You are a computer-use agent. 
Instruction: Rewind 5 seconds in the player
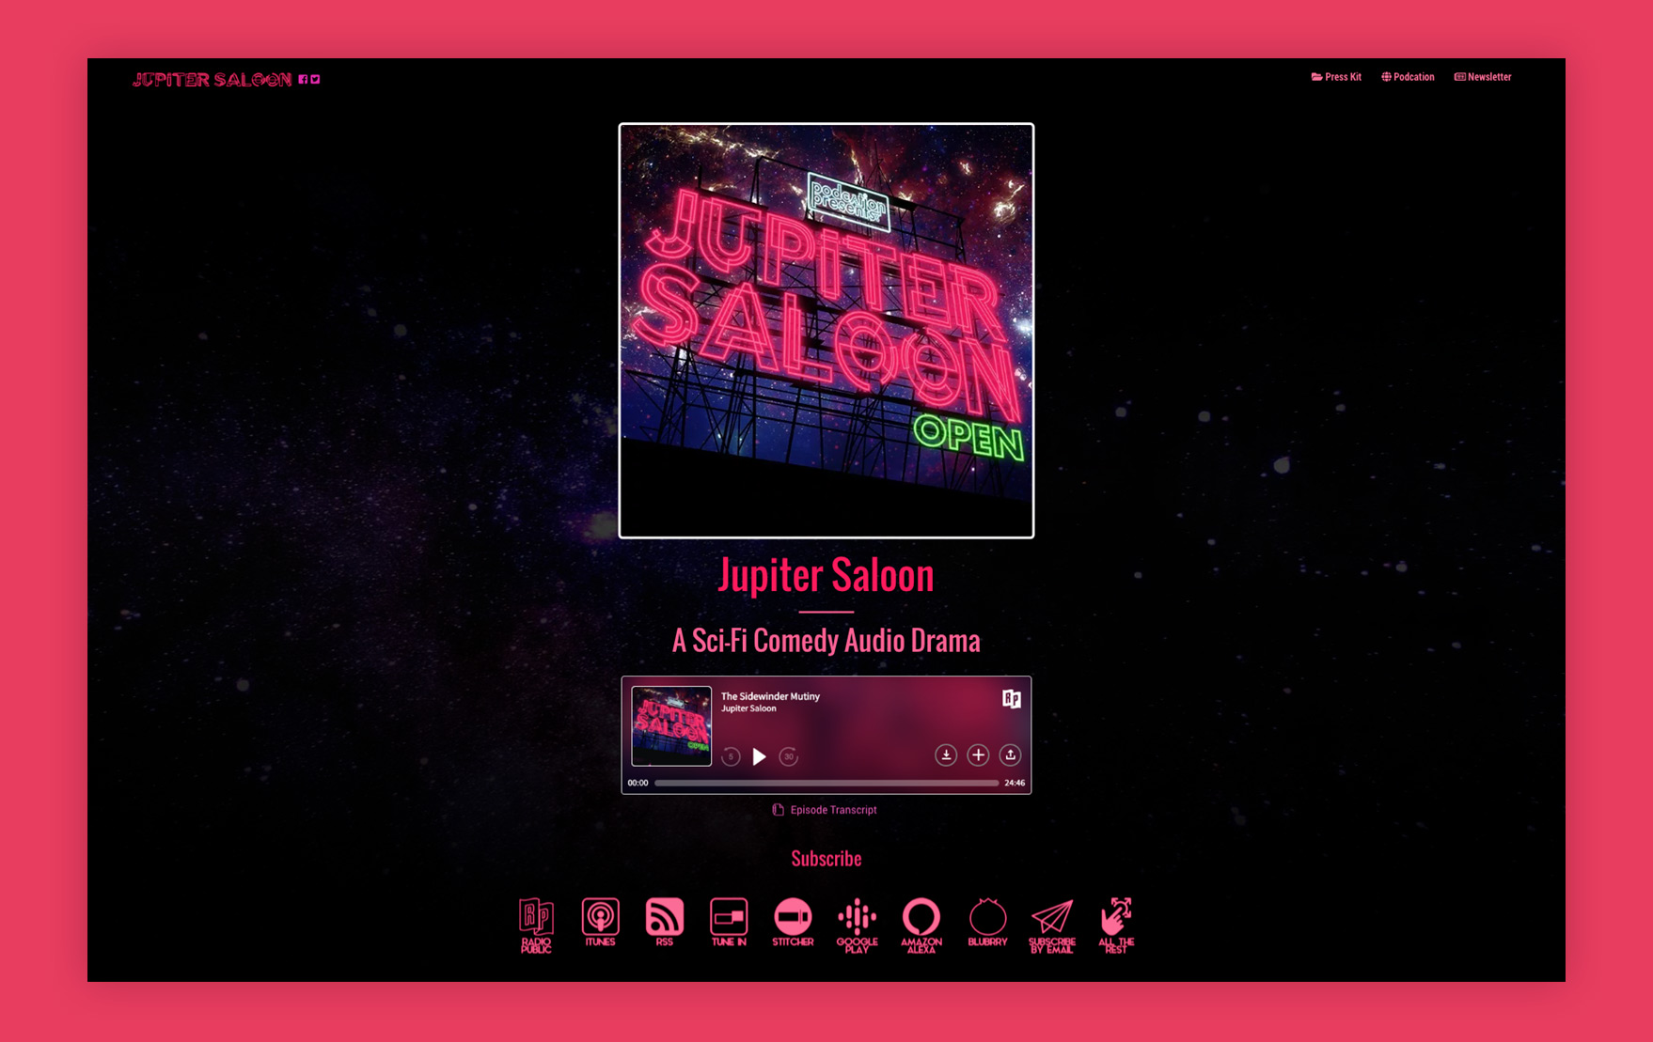[731, 756]
